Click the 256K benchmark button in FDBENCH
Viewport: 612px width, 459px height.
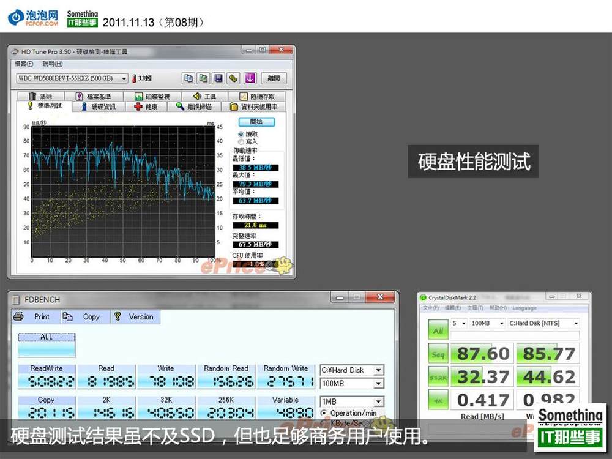point(226,408)
